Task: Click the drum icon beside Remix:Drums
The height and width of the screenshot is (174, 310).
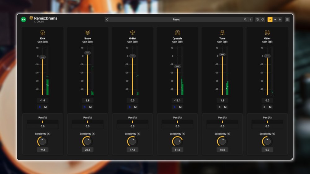Action: pos(31,18)
